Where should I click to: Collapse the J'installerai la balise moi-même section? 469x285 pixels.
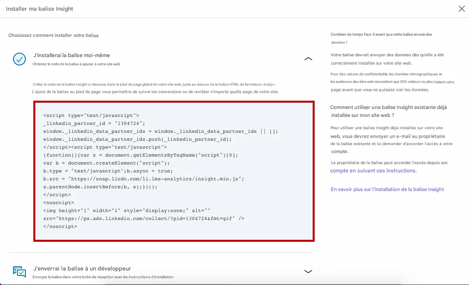coord(308,59)
